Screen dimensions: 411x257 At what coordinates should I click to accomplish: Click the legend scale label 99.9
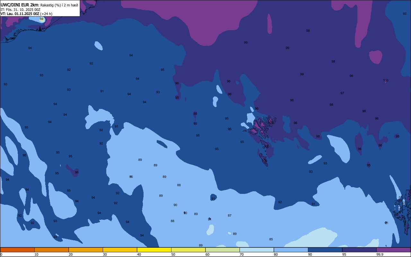pyautogui.click(x=380, y=254)
